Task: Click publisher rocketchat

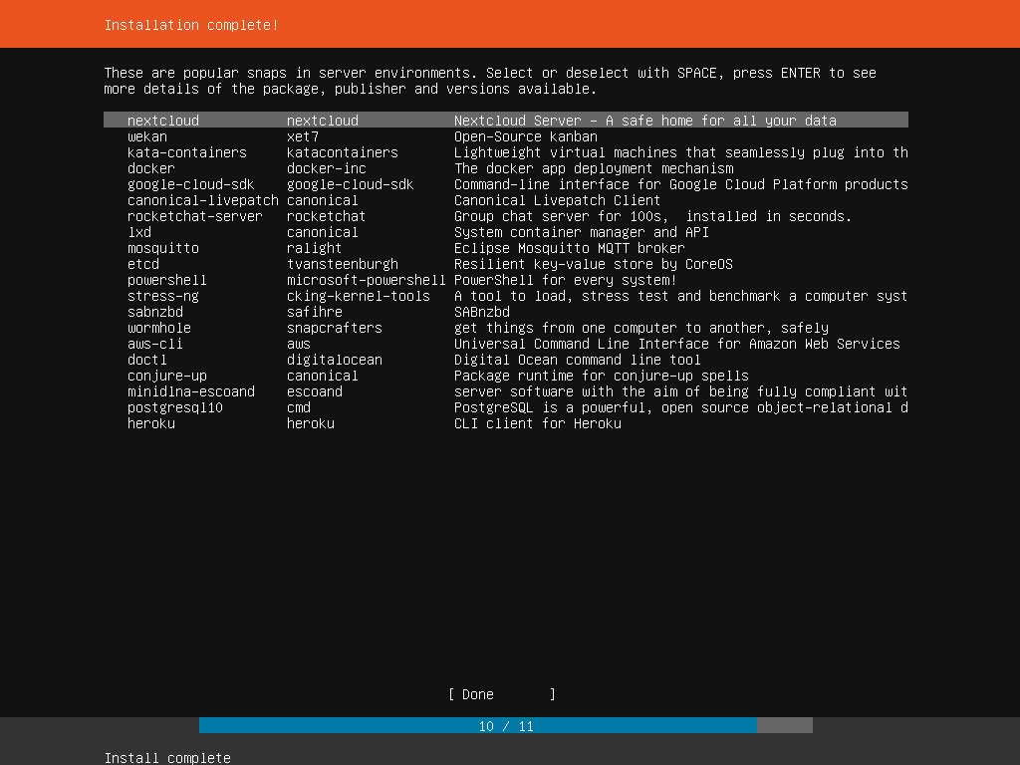Action: click(326, 216)
